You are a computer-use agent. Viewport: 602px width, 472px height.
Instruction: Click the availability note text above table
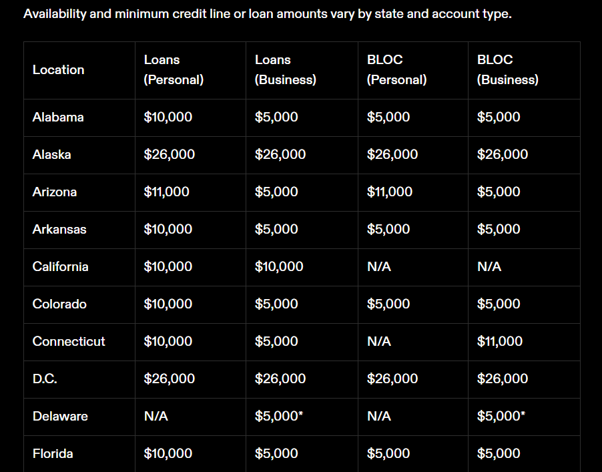268,14
